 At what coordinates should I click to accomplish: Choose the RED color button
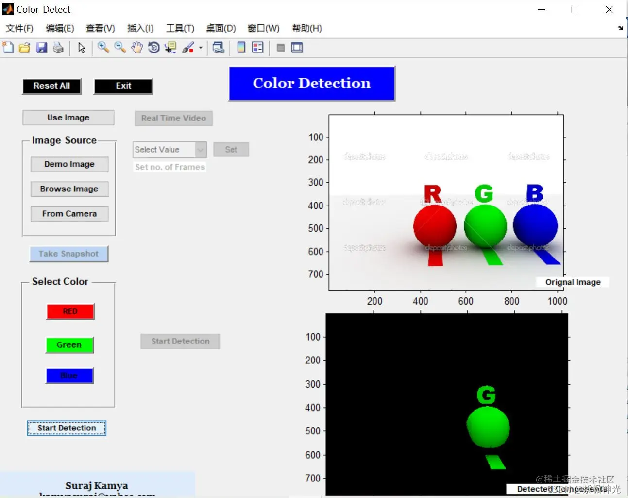pos(70,311)
